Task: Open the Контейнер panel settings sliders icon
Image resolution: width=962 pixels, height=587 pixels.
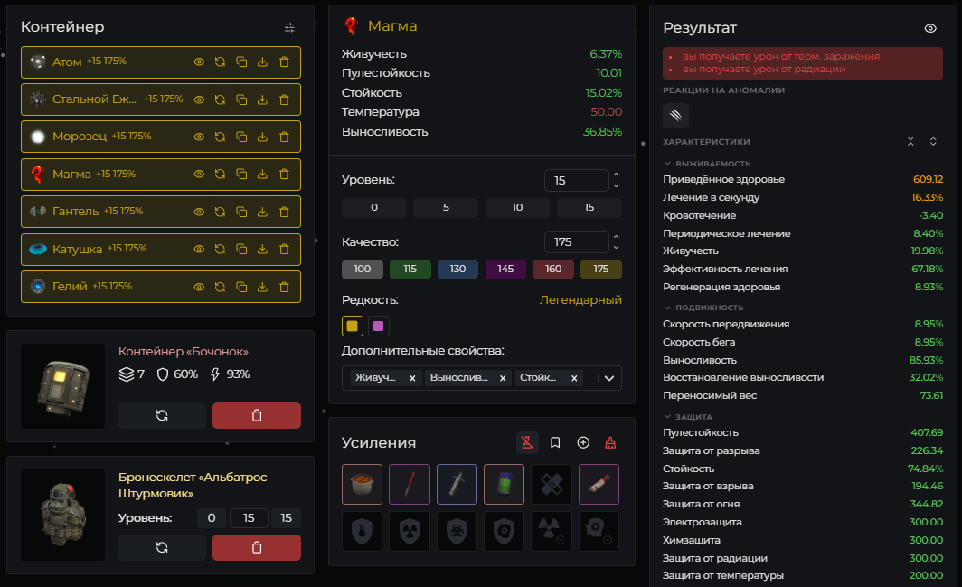Action: tap(289, 27)
